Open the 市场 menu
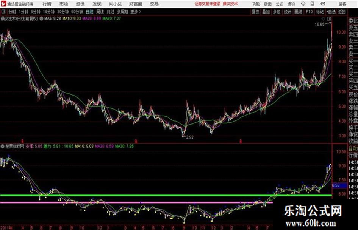358x230 pixels. click(x=64, y=4)
